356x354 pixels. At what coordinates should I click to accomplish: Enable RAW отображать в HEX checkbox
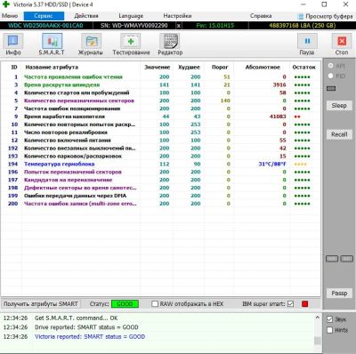tap(155, 304)
